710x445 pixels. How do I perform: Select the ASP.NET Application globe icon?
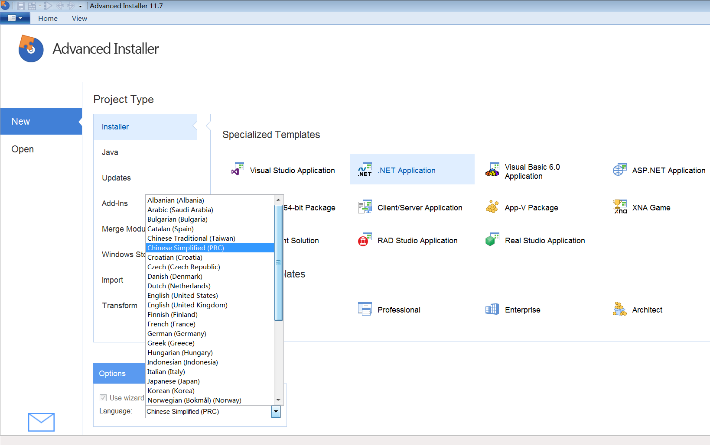click(x=619, y=170)
